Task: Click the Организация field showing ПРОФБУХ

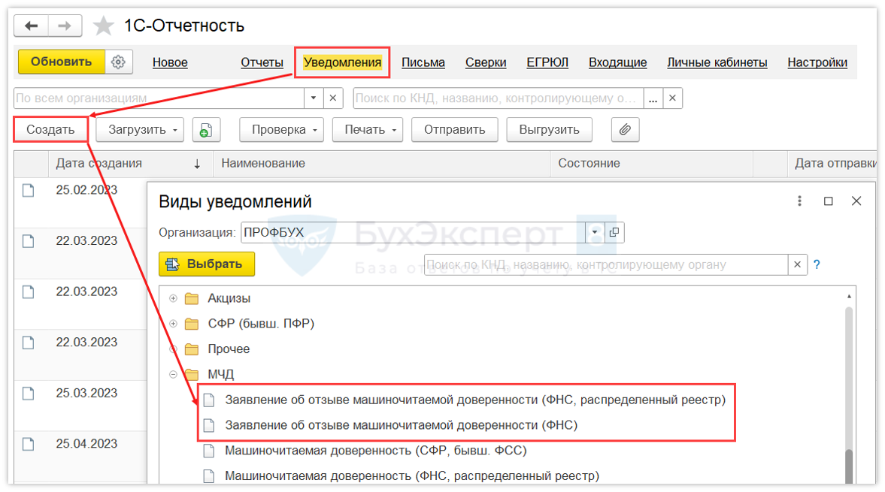Action: (413, 232)
